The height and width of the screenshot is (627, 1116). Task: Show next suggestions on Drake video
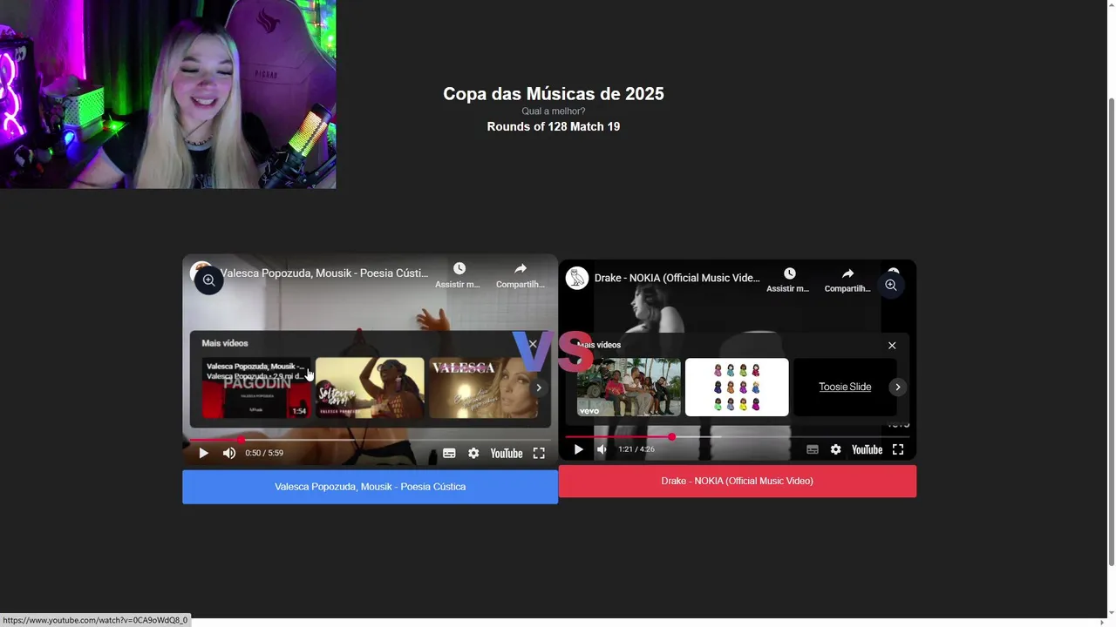click(898, 387)
